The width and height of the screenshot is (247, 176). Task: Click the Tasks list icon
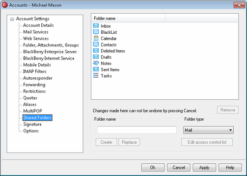[96, 76]
